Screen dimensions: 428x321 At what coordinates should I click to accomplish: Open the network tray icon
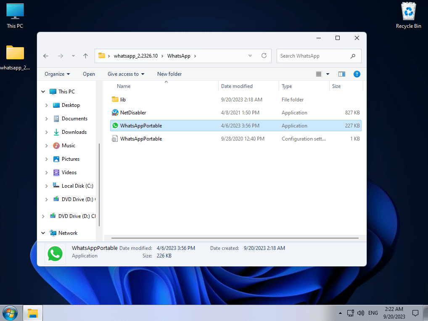point(351,313)
